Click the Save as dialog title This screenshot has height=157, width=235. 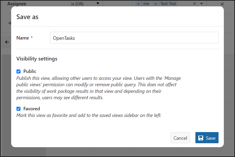(27, 17)
